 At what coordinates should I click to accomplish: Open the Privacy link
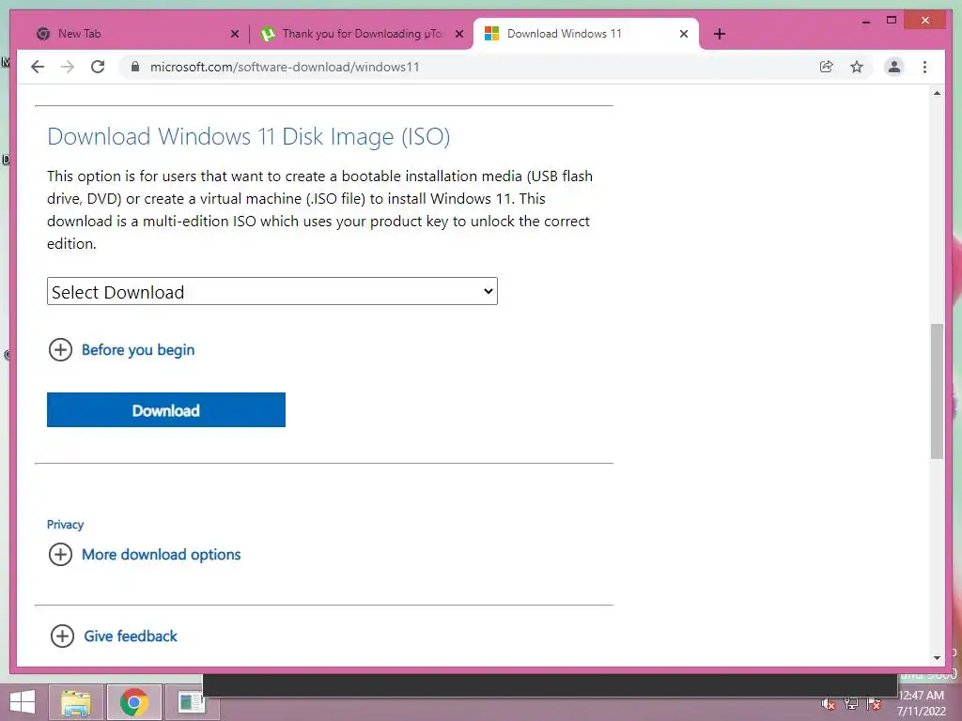[65, 524]
